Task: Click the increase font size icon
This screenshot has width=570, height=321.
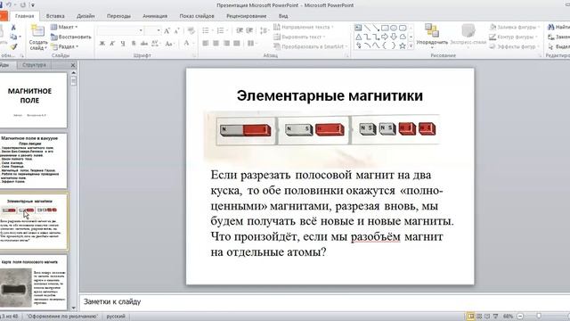Action: [167, 31]
